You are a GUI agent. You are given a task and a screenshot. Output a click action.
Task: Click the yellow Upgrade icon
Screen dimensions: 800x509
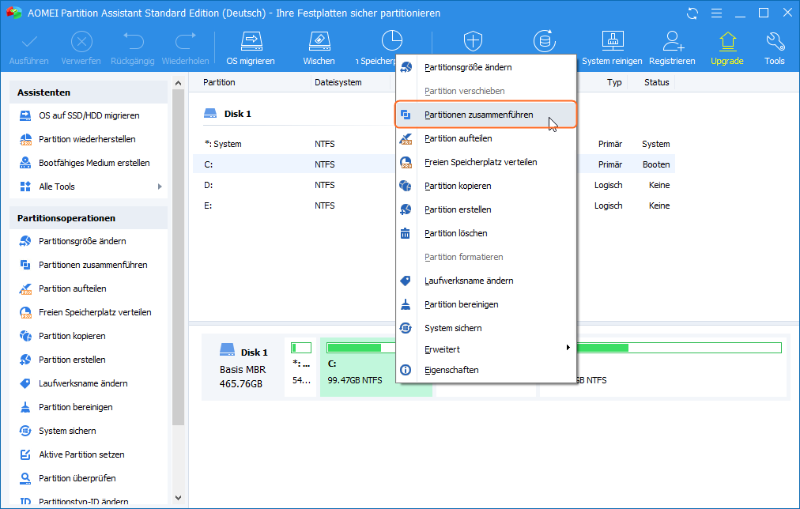click(726, 47)
